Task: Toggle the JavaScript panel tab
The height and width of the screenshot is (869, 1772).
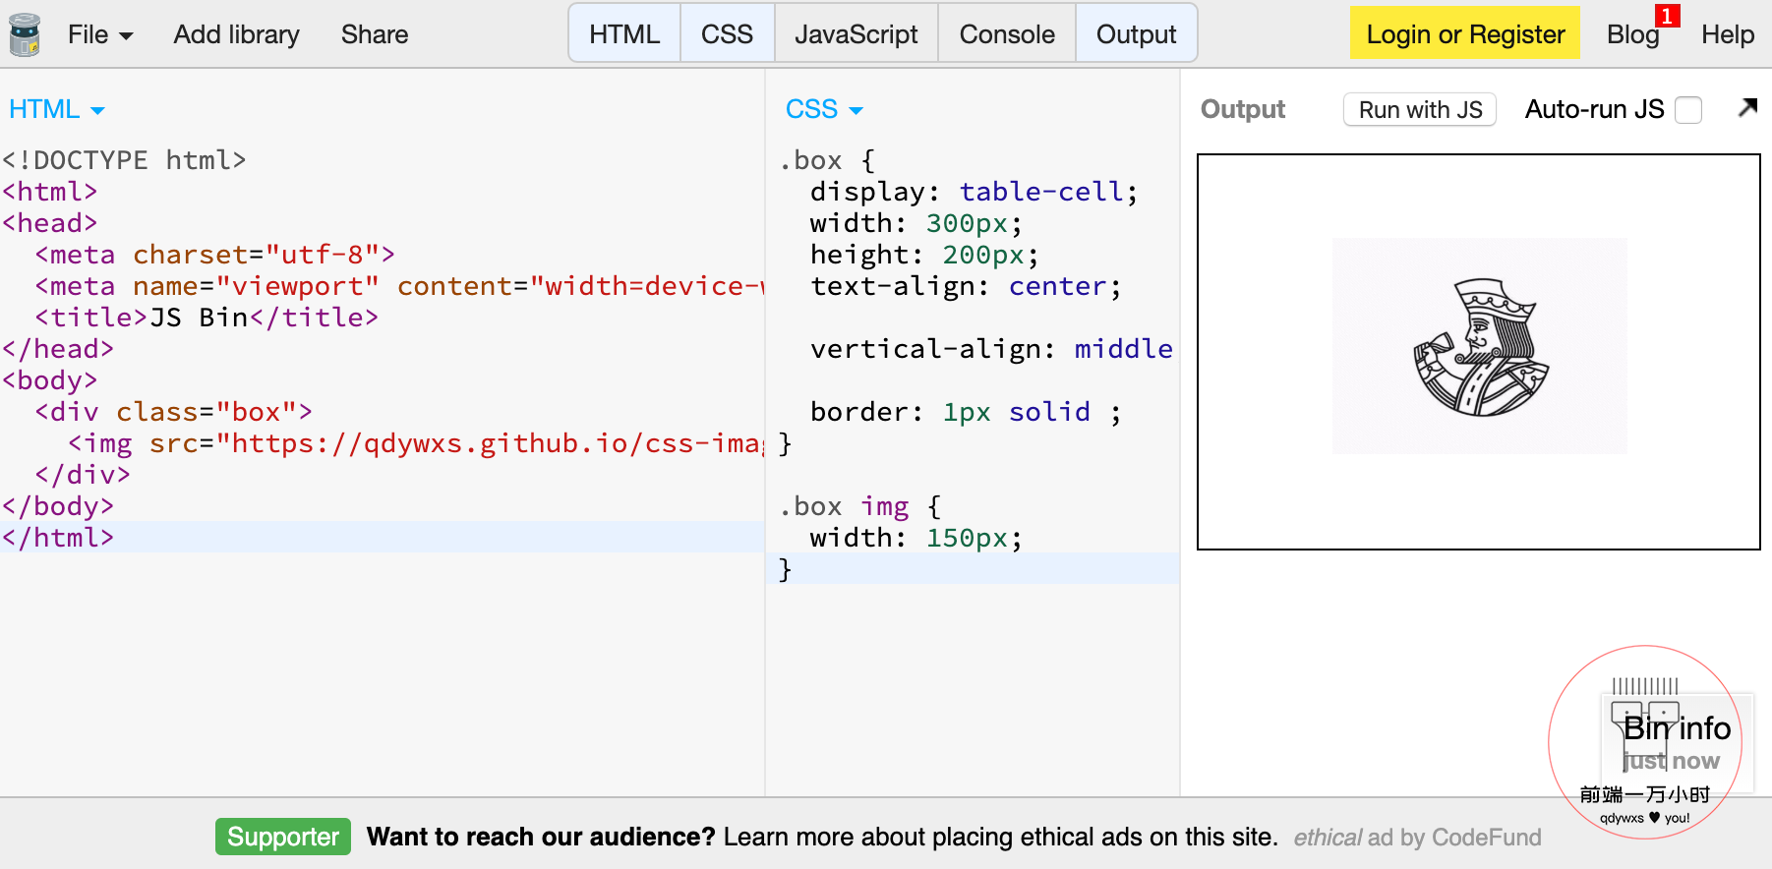Action: [x=856, y=34]
